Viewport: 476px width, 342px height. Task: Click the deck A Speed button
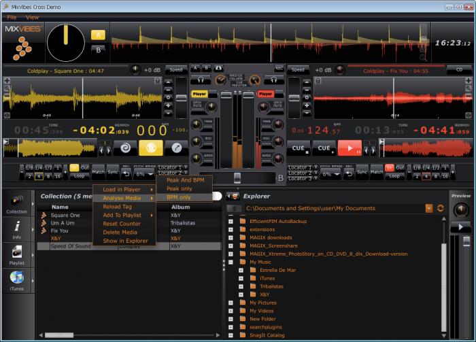pos(176,70)
